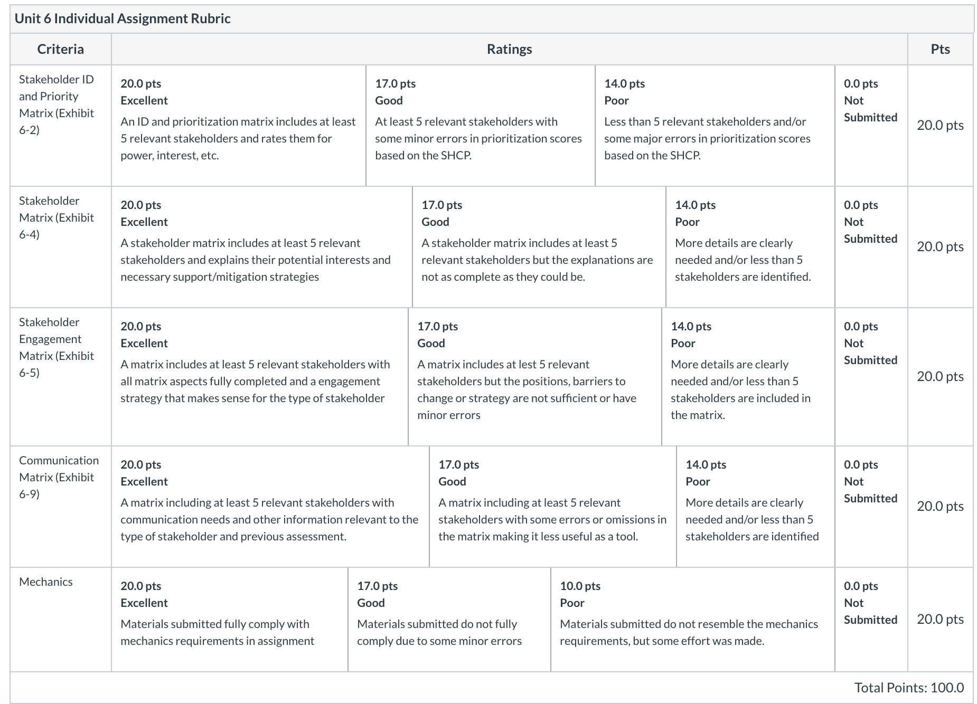Select Excellent rating for Stakeholder Engagement Matrix
977x704 pixels.
(260, 377)
